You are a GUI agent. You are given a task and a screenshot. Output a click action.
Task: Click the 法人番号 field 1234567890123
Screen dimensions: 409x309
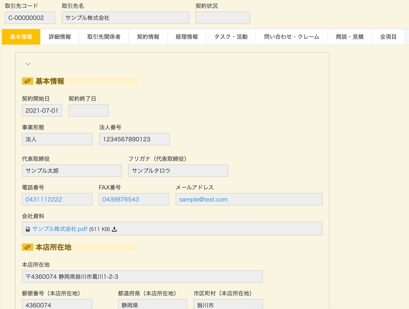tap(134, 139)
